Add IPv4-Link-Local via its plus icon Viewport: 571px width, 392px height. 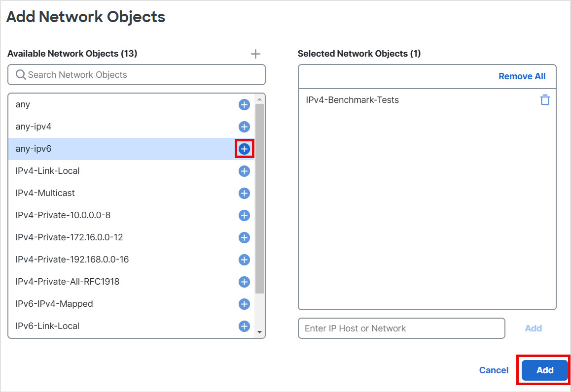(x=244, y=171)
